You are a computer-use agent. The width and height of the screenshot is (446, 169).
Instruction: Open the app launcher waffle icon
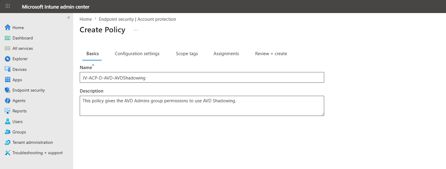click(x=8, y=6)
